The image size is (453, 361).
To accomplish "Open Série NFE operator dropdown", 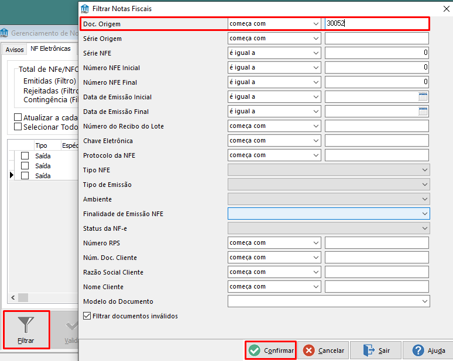I will tap(316, 53).
